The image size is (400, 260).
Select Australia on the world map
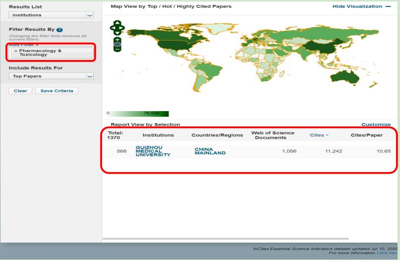[345, 76]
